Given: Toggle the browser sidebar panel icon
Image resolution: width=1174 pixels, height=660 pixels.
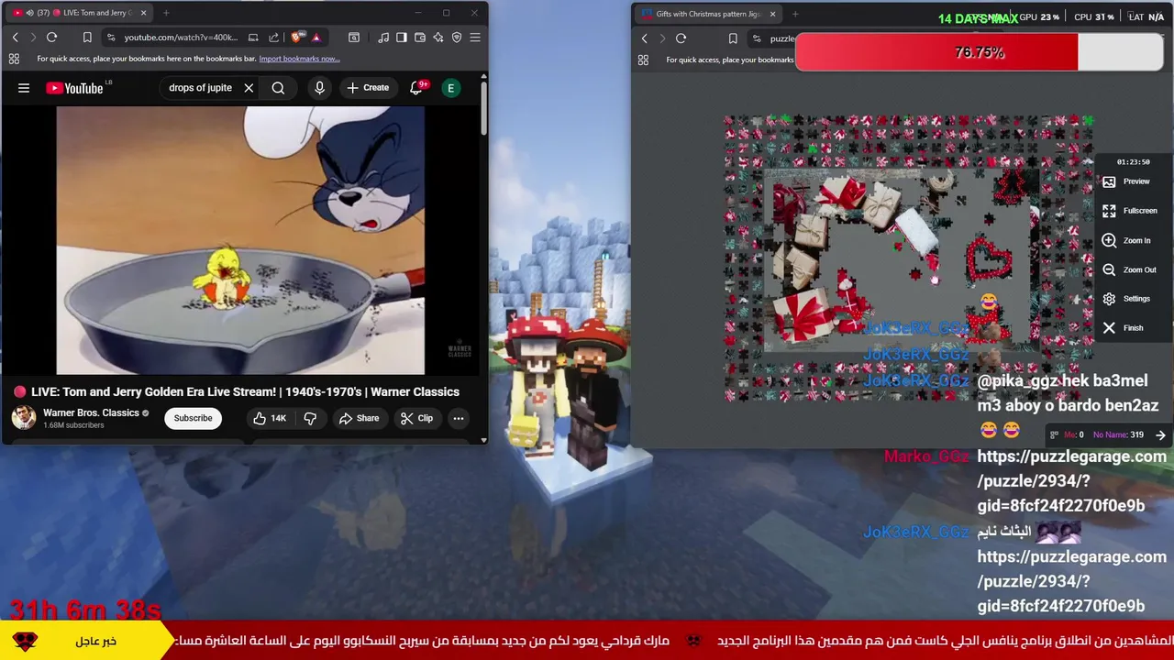Looking at the screenshot, I should click(402, 38).
